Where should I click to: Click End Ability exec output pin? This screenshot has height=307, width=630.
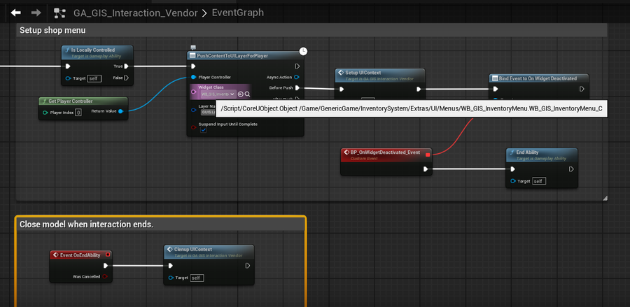point(571,169)
